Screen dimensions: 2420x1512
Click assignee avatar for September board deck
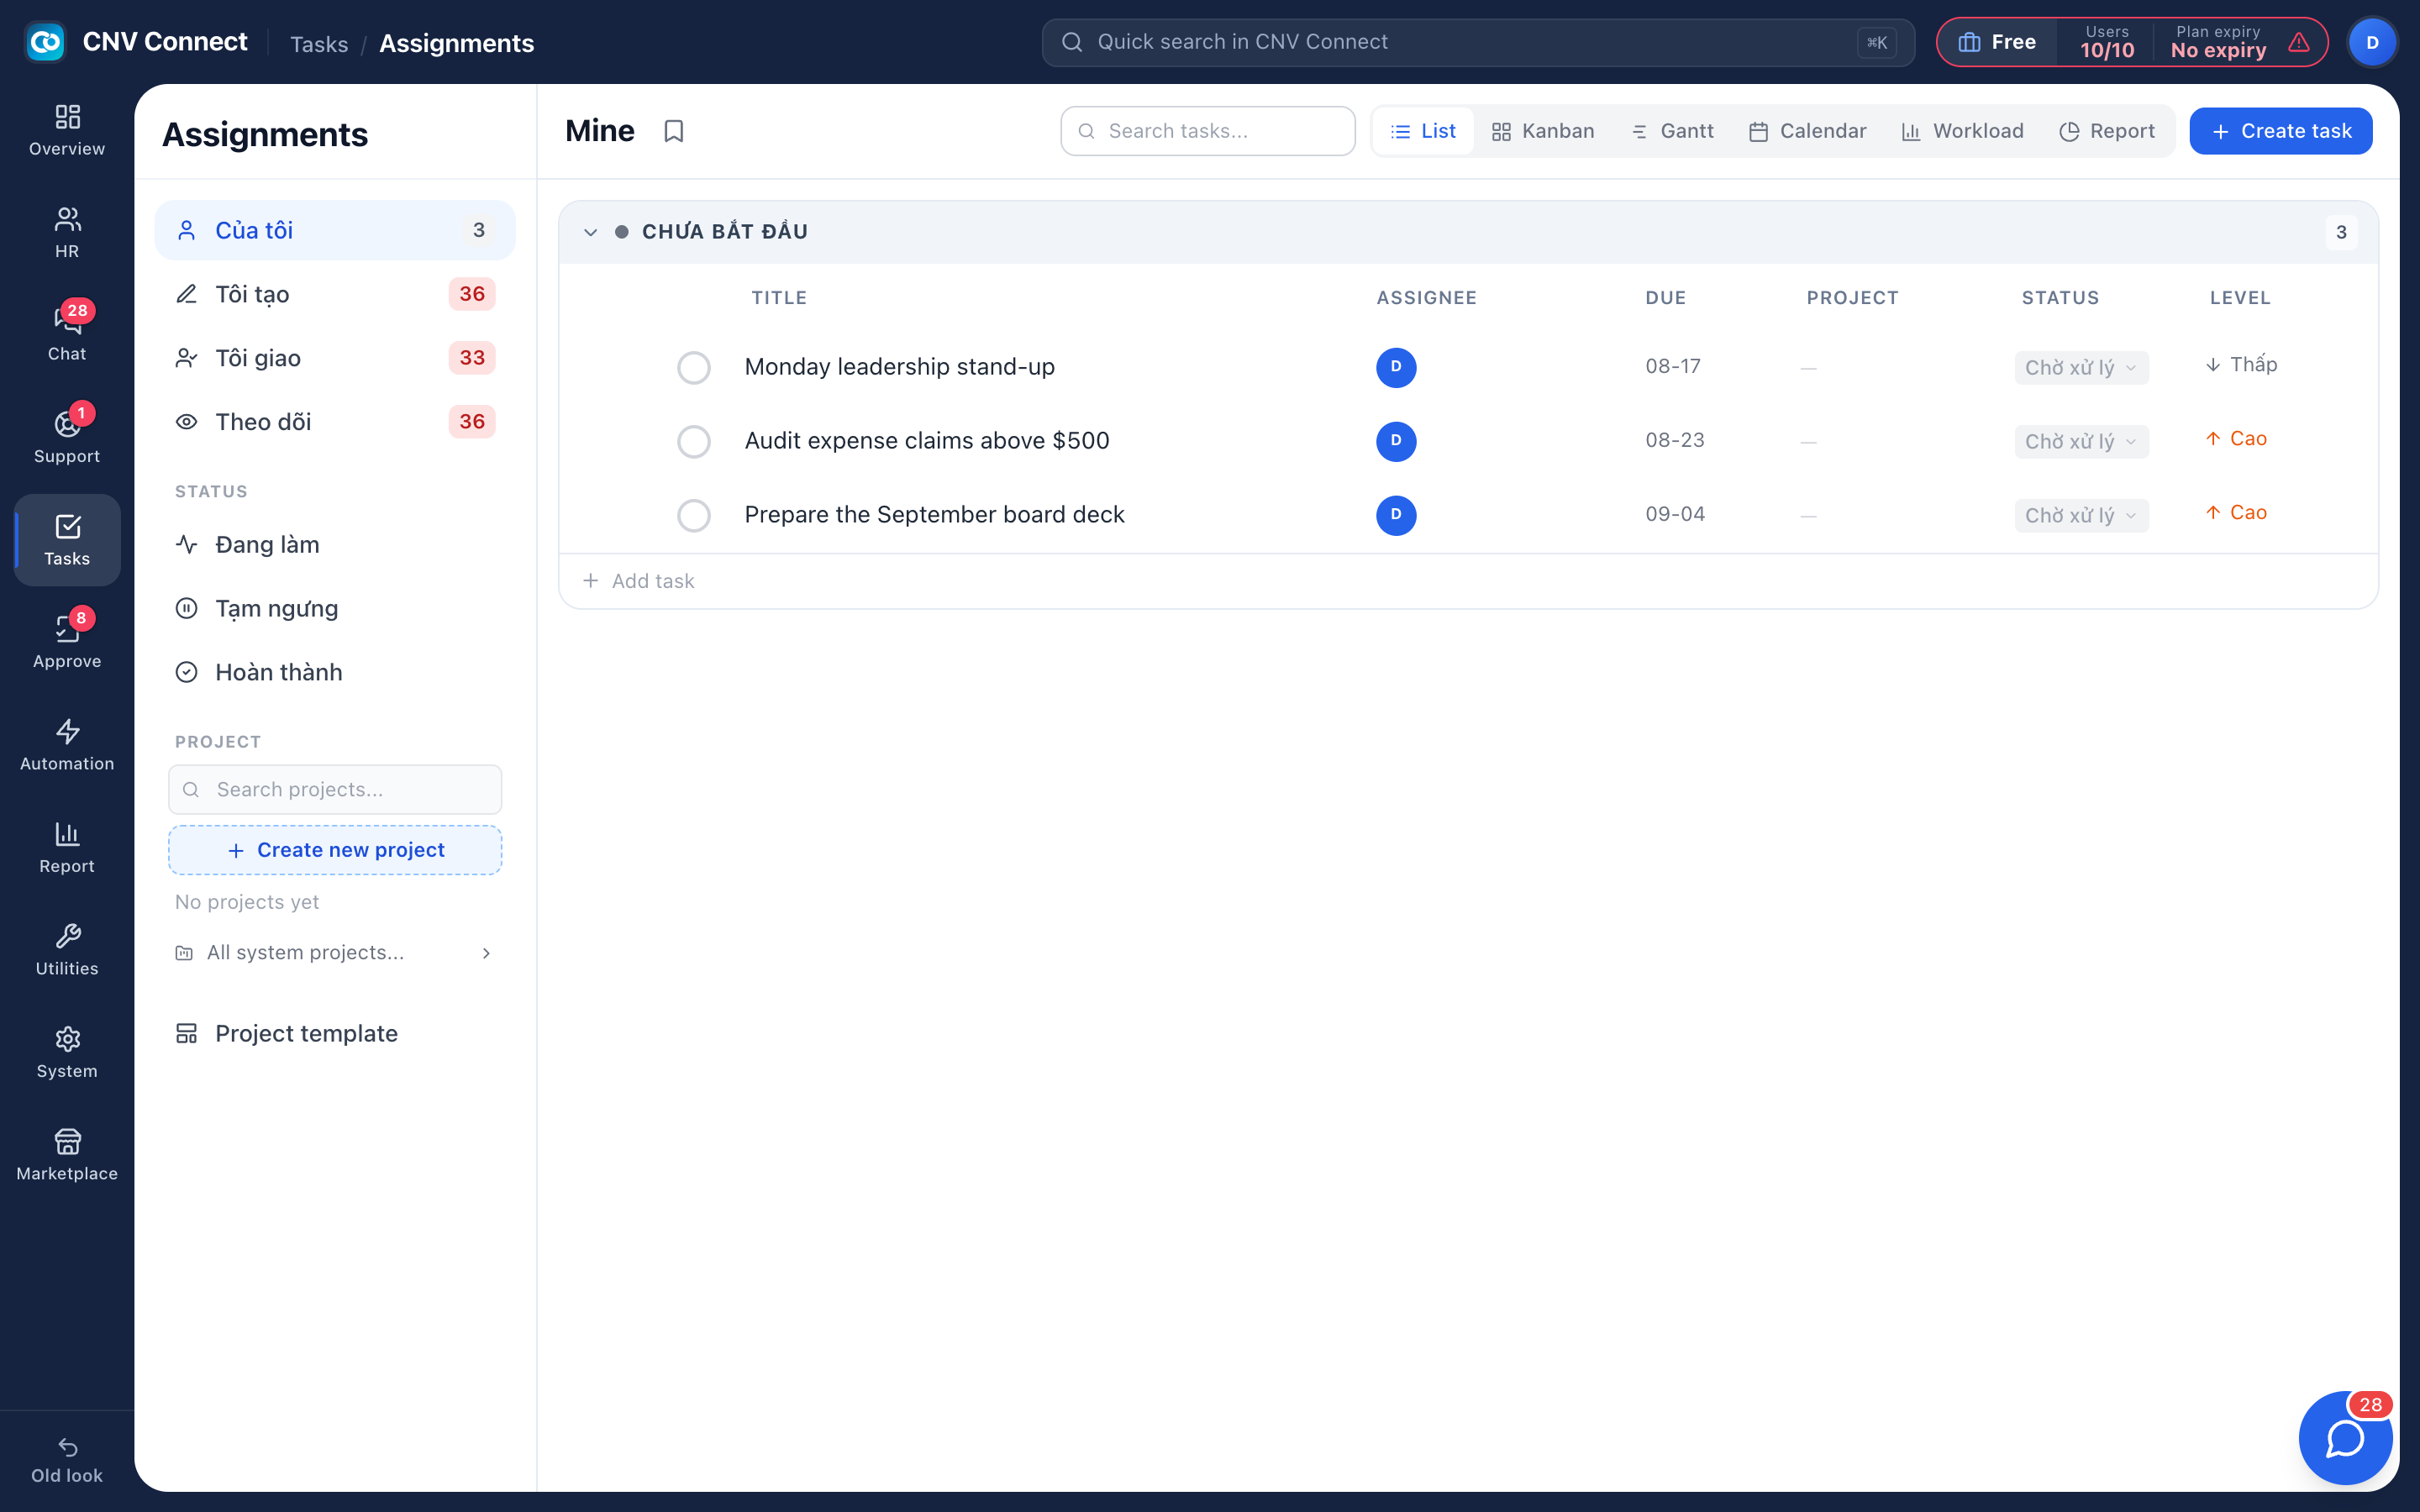click(1396, 515)
